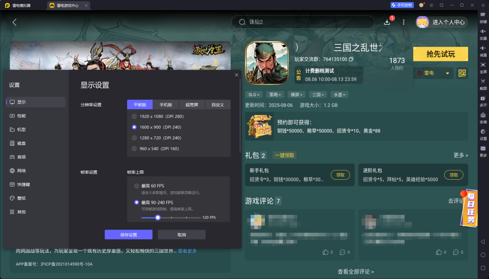This screenshot has height=279, width=489.
Task: Open the three-dot options menu beside search
Action: pyautogui.click(x=404, y=22)
